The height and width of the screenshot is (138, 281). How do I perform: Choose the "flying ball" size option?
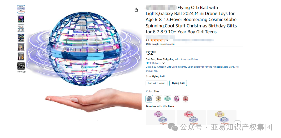point(178,83)
